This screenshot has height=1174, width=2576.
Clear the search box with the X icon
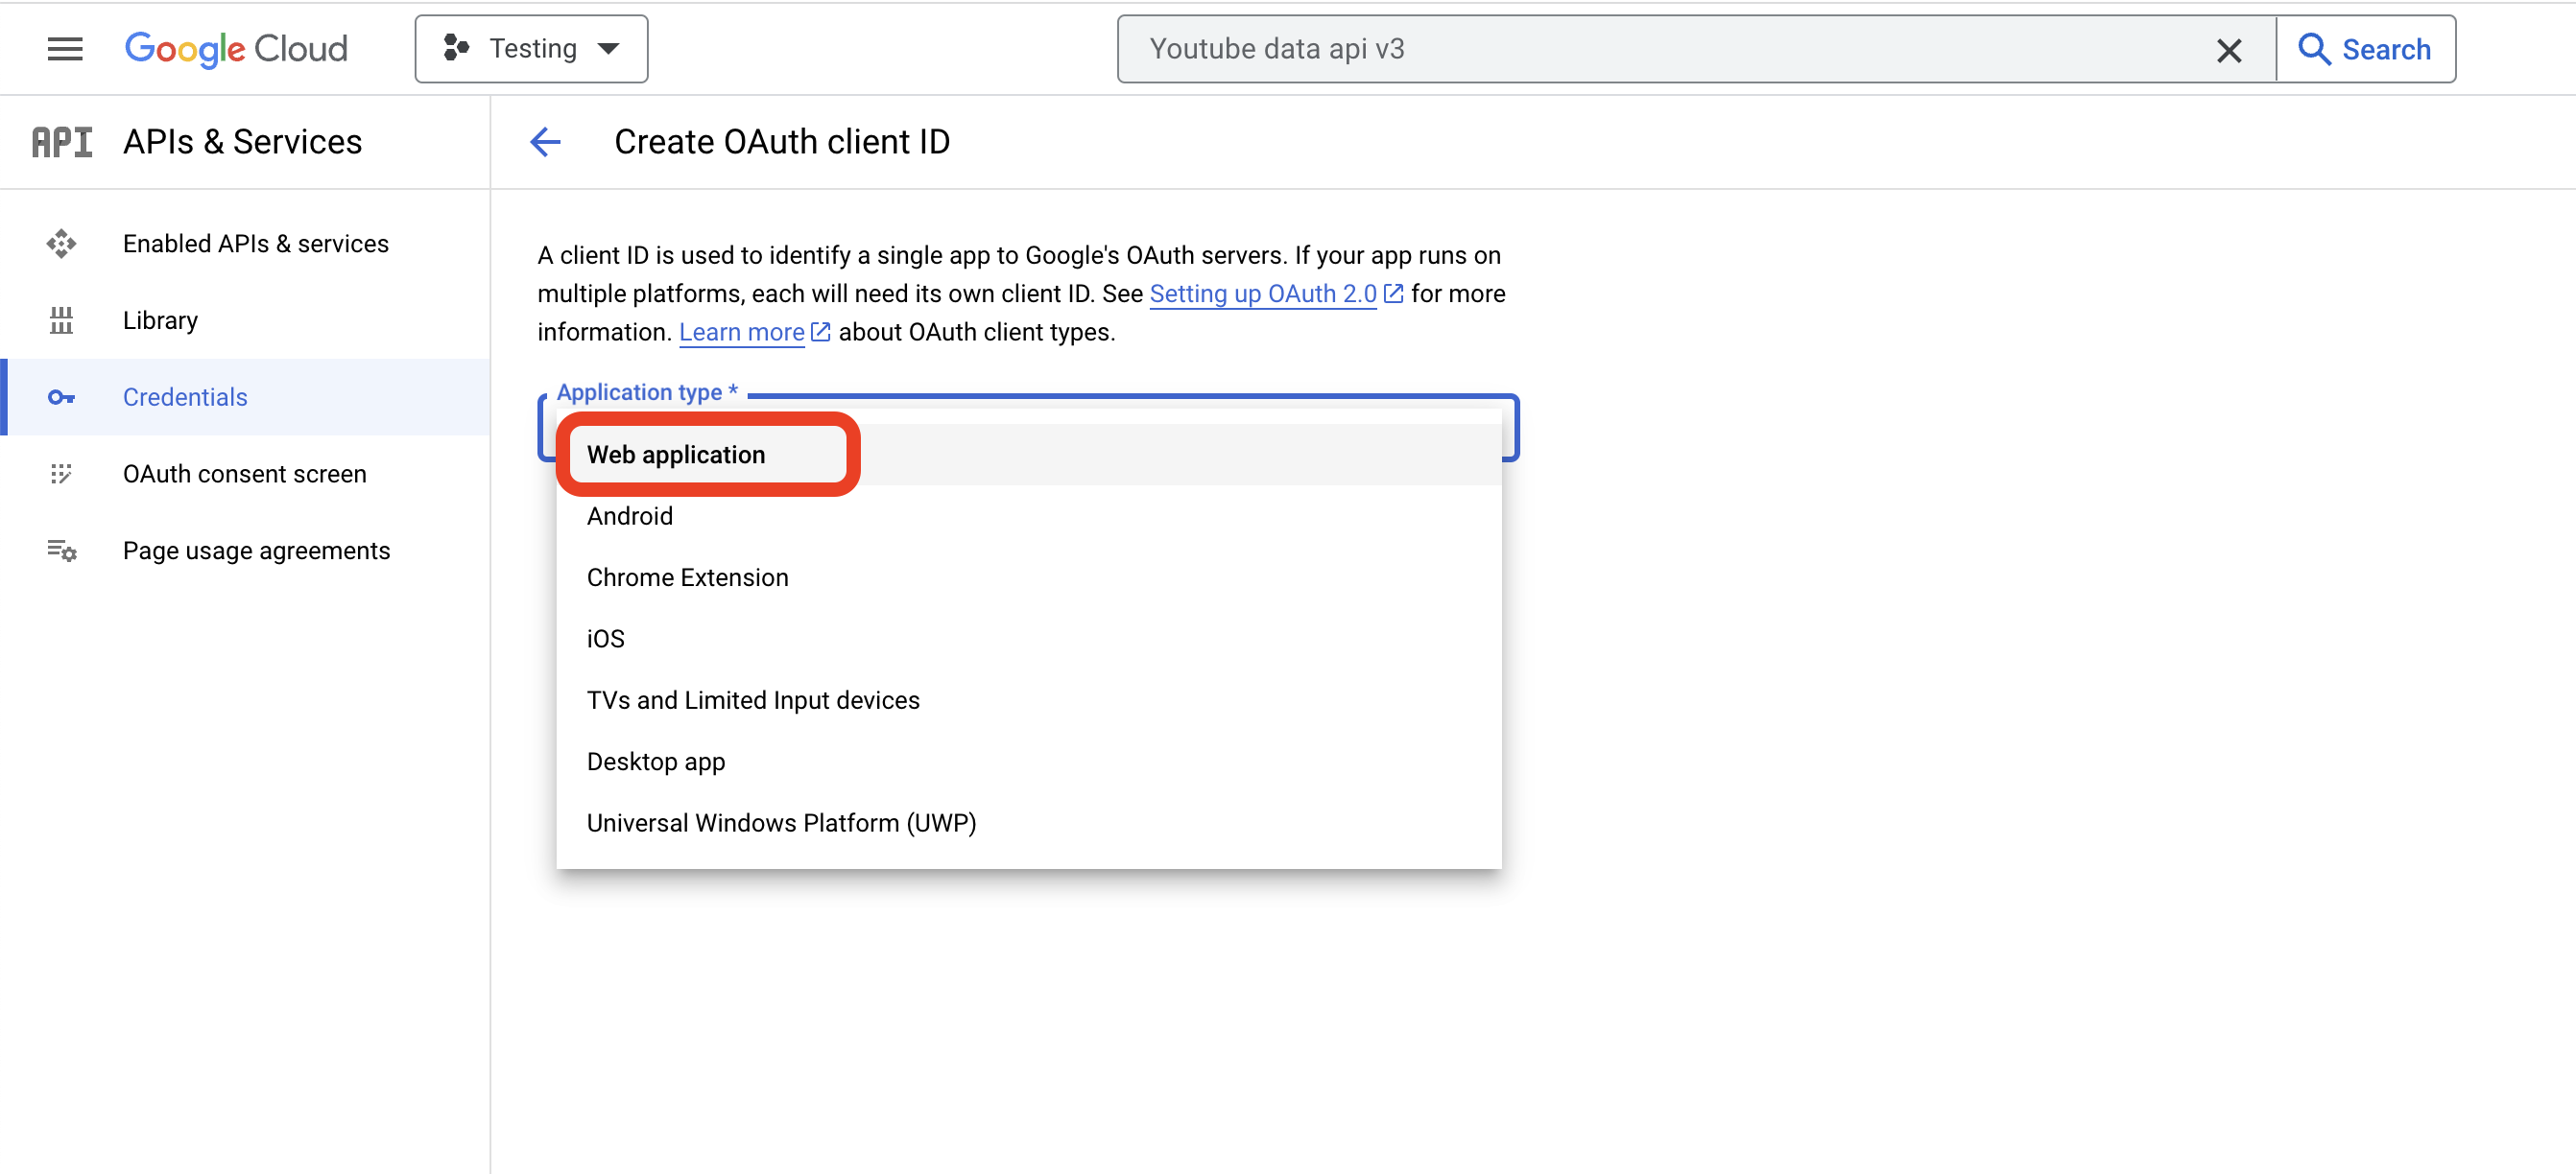(x=2229, y=50)
